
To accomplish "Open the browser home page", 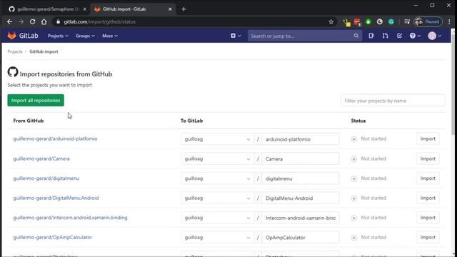I will pos(44,21).
